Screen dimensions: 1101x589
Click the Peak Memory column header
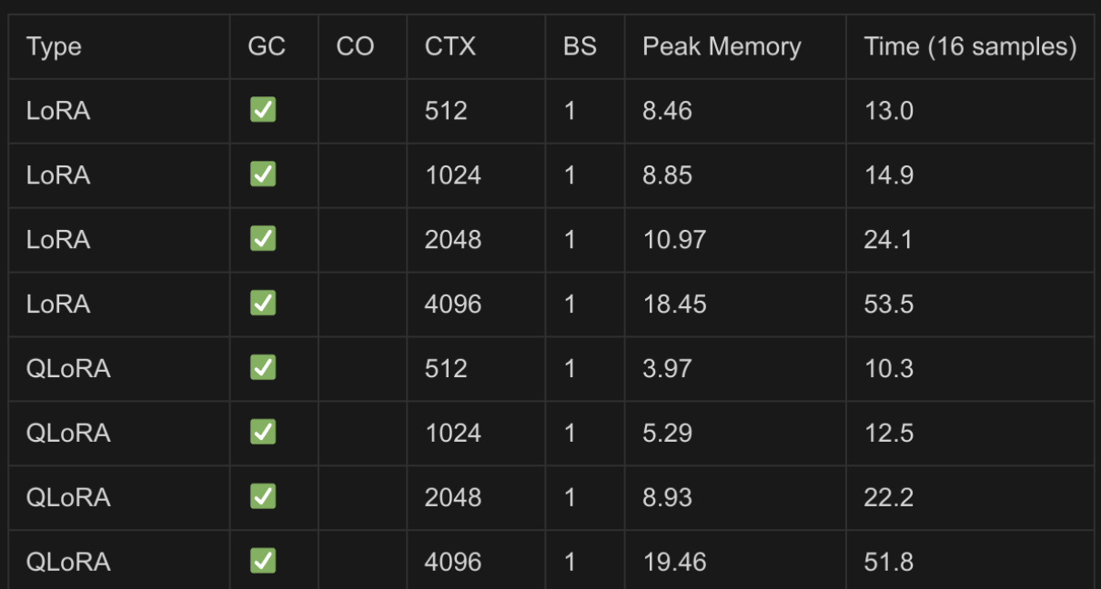[722, 46]
